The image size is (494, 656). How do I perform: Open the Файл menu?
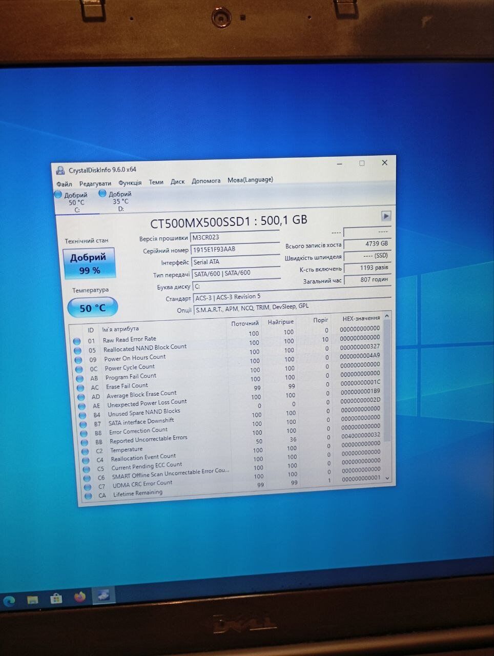[64, 184]
